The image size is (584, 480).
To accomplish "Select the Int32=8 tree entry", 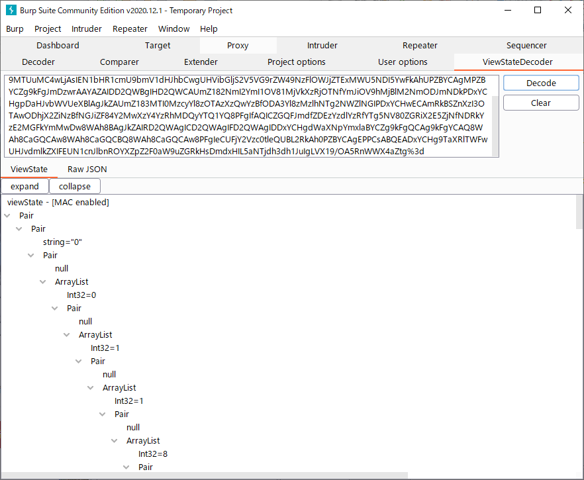I will (153, 454).
